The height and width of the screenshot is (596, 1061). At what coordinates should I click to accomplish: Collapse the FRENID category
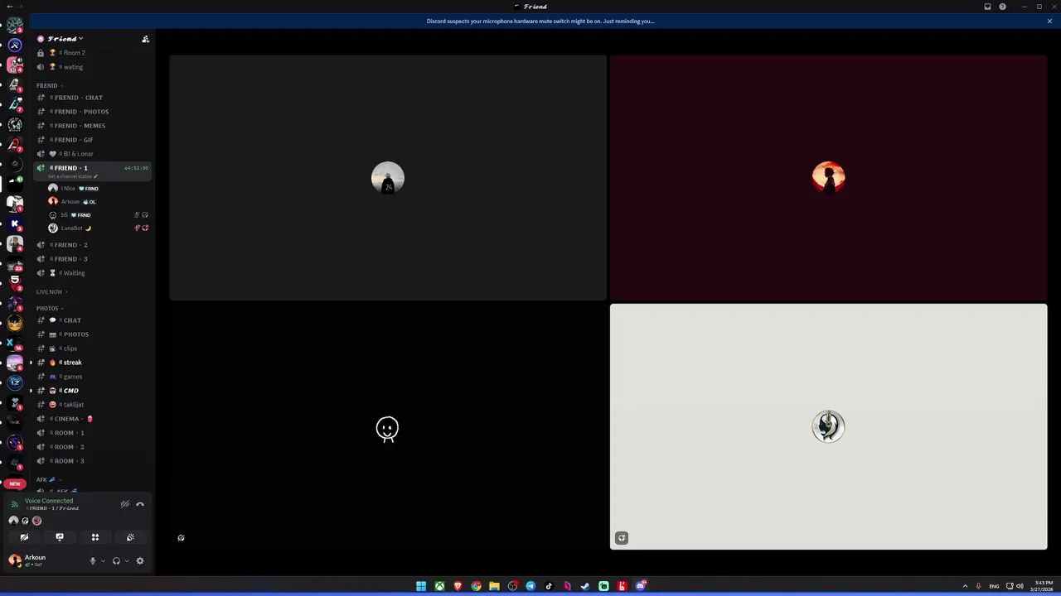click(x=50, y=85)
